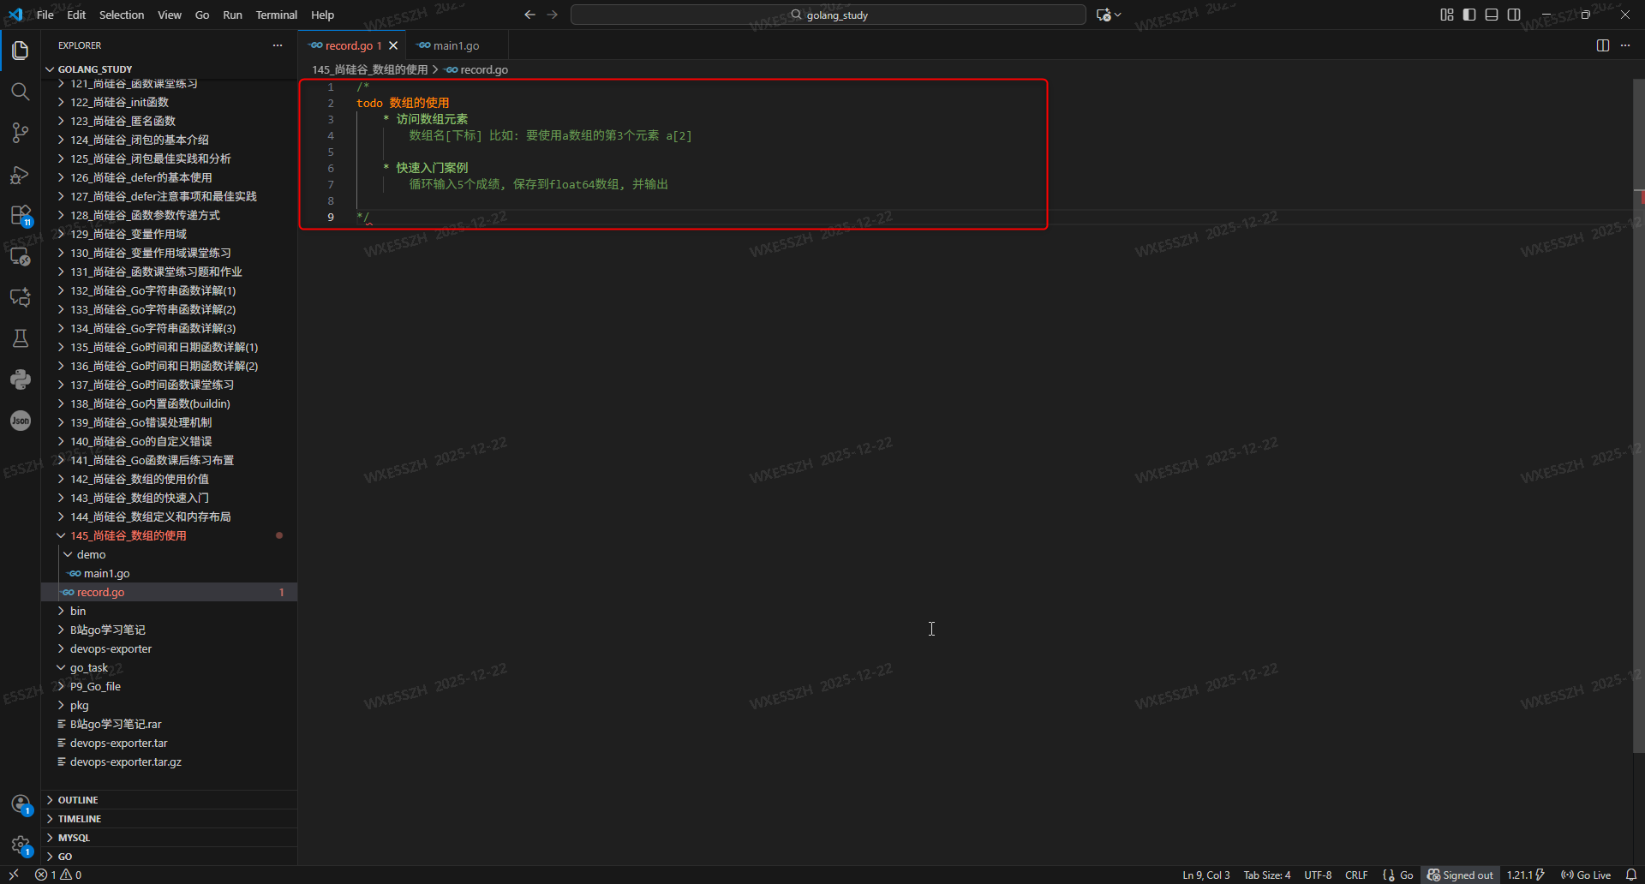Open the Run menu

tap(232, 15)
